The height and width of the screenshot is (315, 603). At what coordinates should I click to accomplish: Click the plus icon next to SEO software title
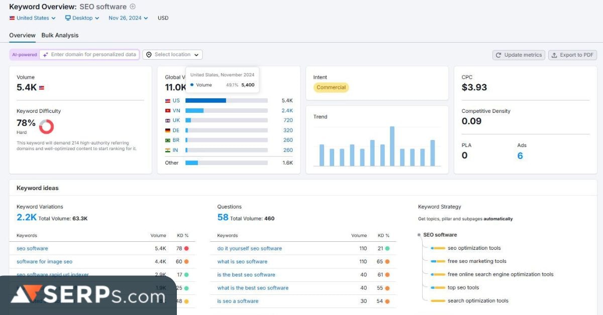[133, 7]
